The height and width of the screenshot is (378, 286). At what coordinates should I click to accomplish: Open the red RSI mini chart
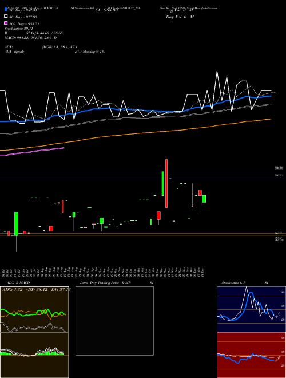pos(251,355)
